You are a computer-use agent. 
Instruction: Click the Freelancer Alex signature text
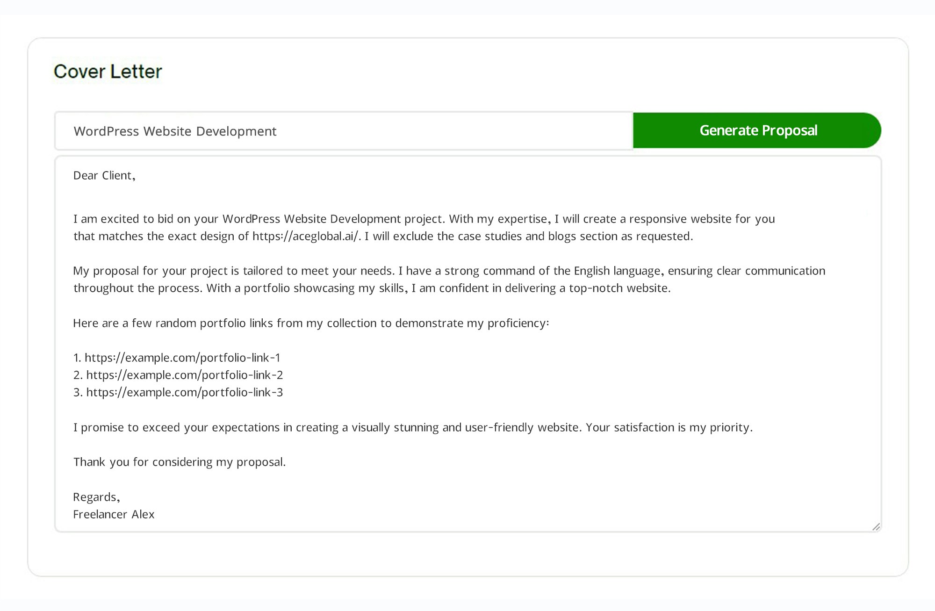(x=114, y=514)
